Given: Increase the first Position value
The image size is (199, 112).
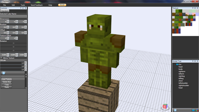Looking at the screenshot, I should pyautogui.click(x=8, y=26).
